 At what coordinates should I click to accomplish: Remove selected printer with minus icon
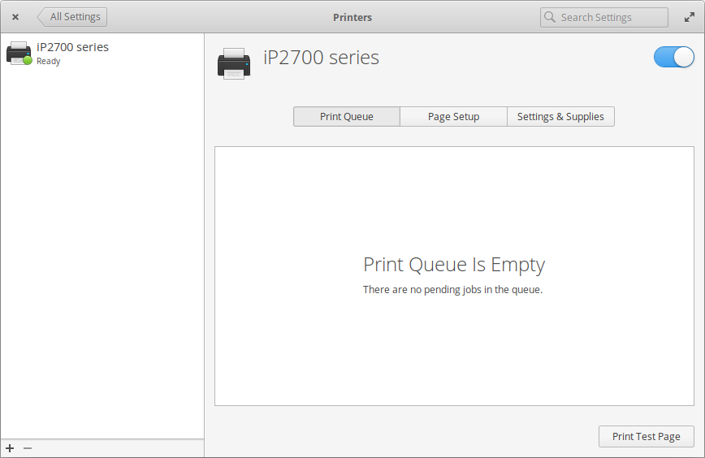[28, 448]
